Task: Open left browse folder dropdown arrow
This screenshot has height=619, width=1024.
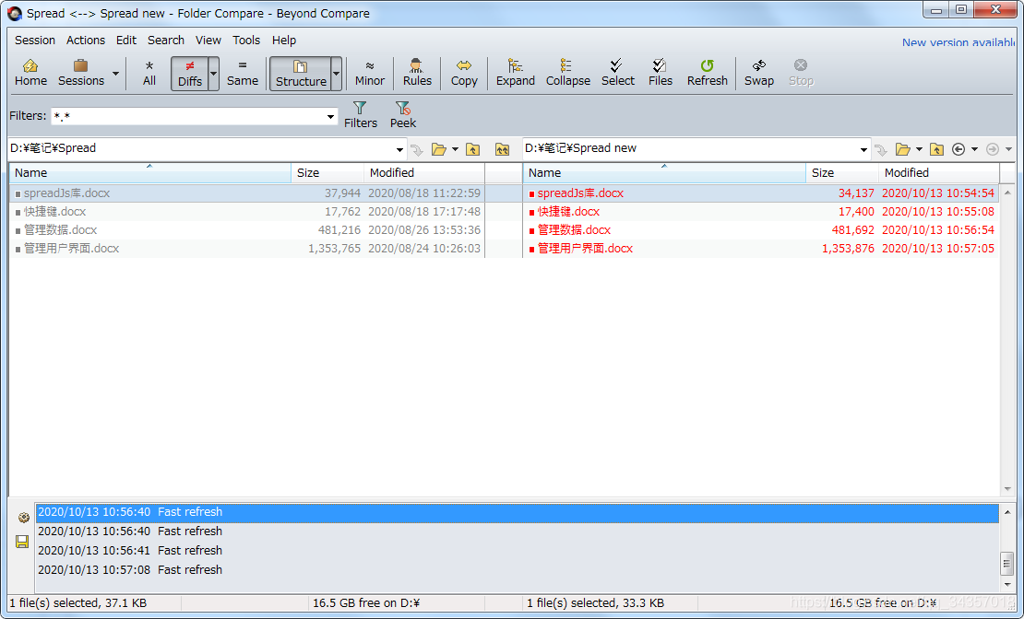Action: tap(455, 149)
